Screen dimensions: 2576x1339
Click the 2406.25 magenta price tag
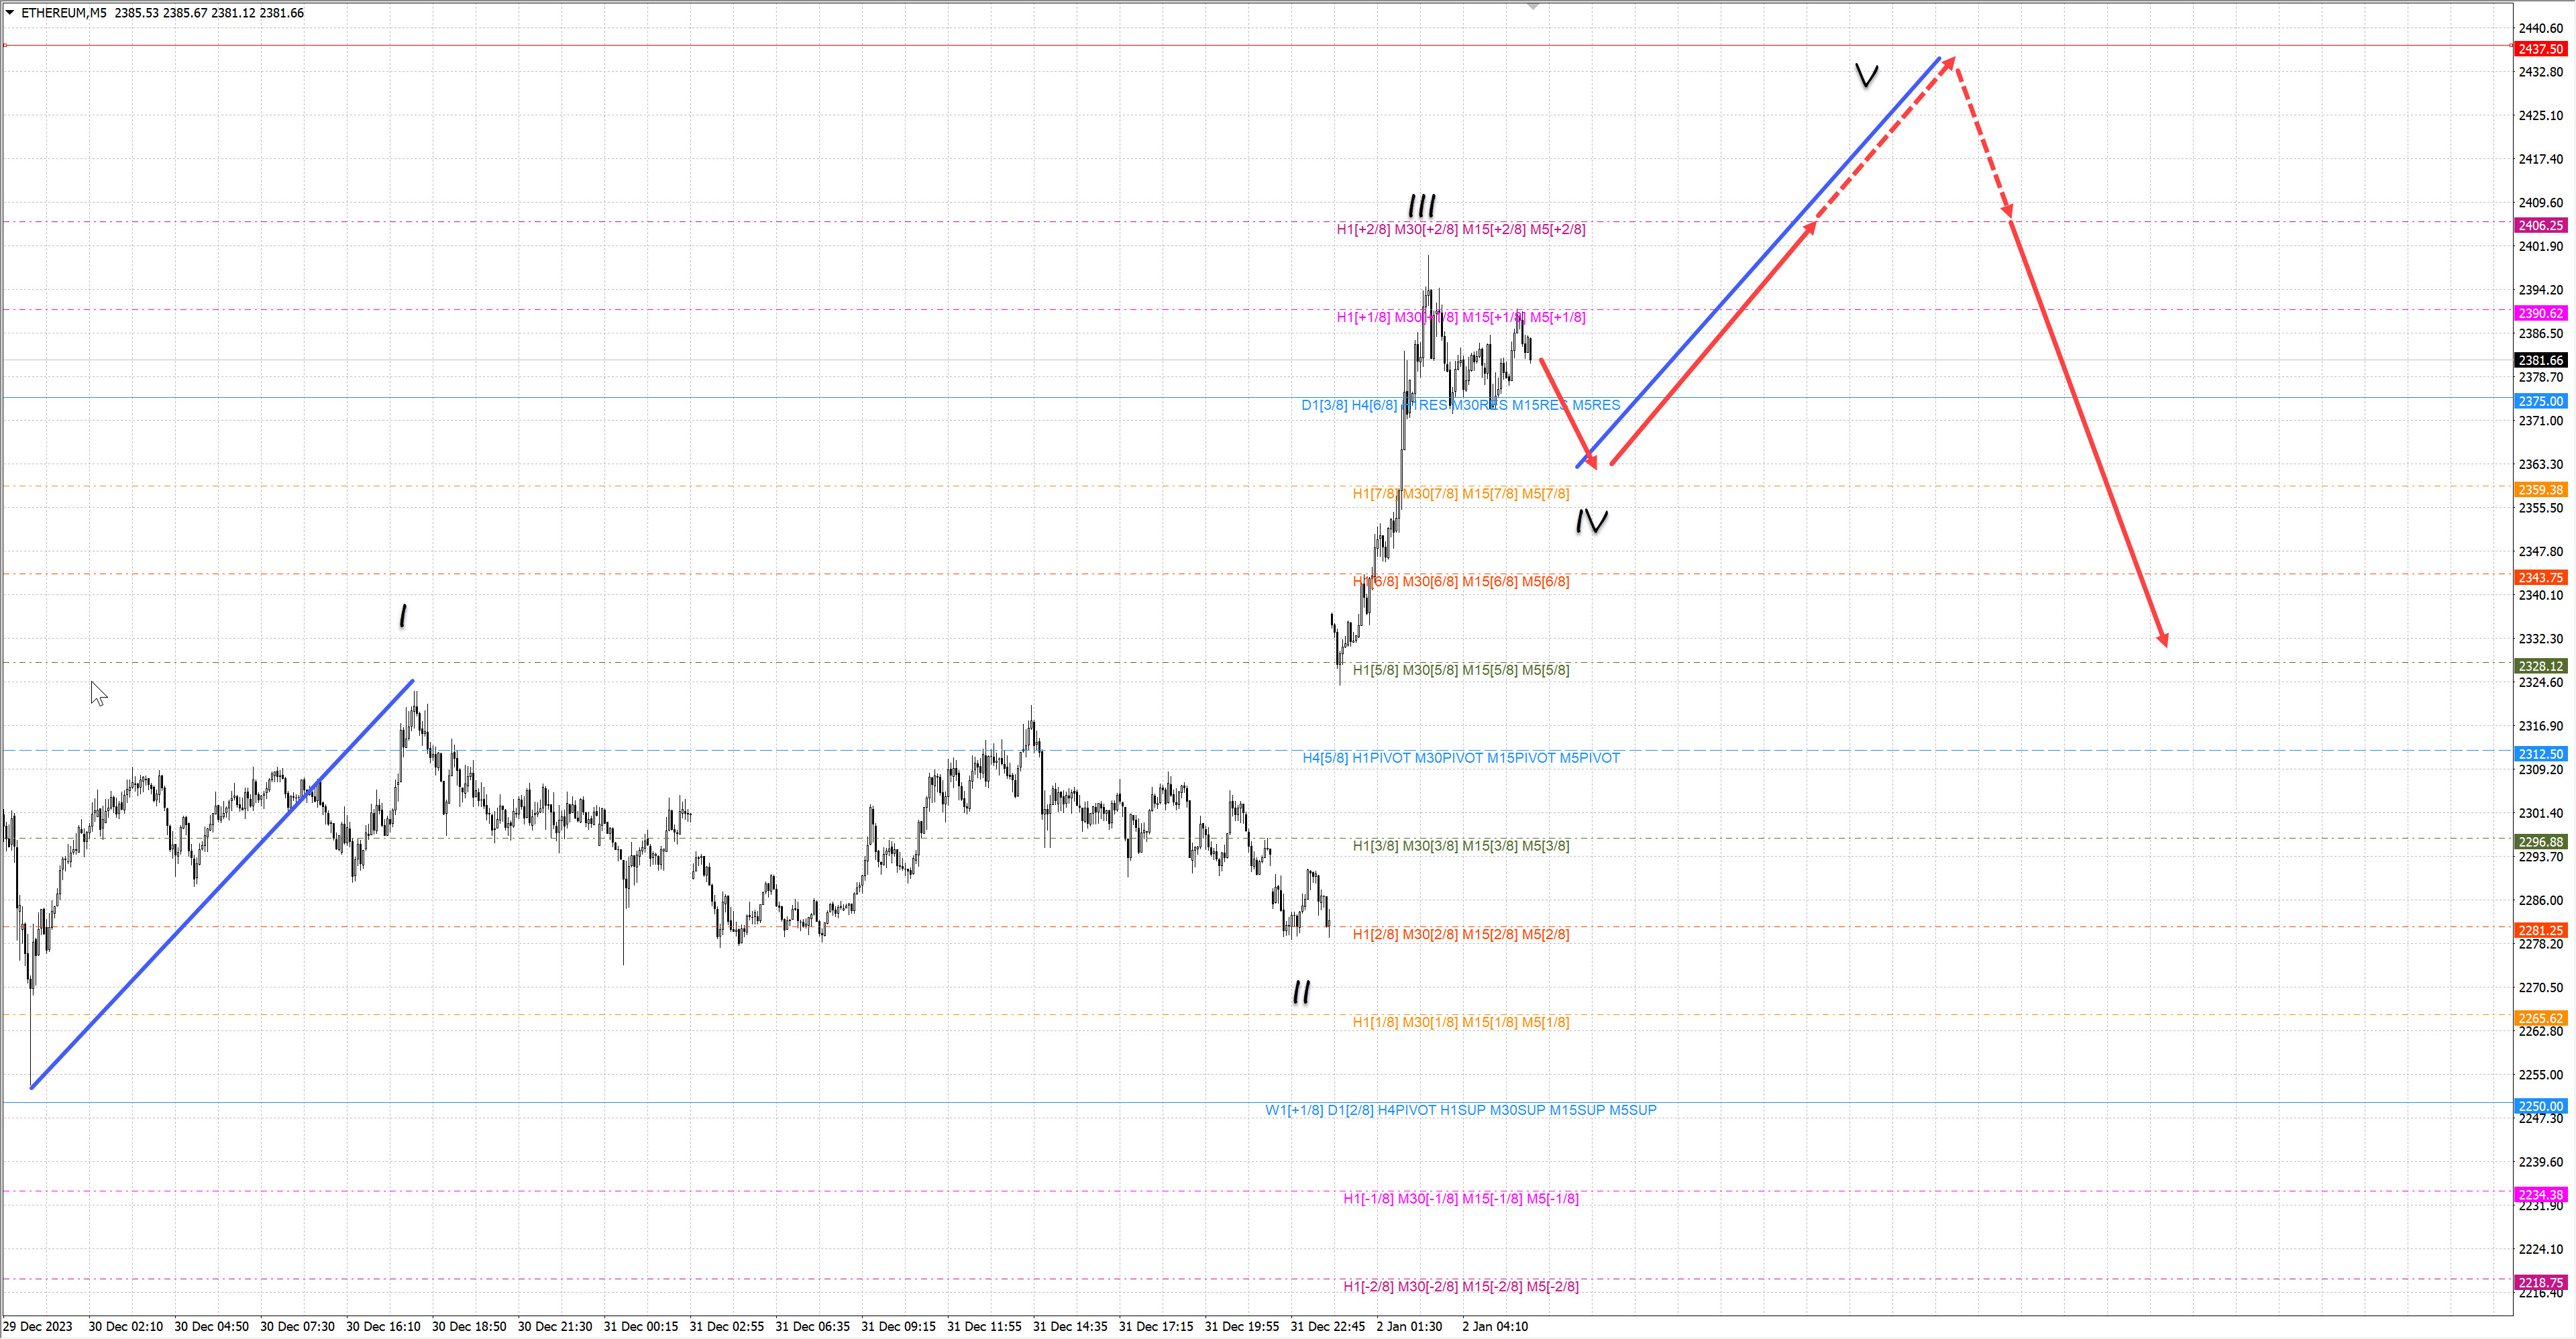coord(2540,226)
